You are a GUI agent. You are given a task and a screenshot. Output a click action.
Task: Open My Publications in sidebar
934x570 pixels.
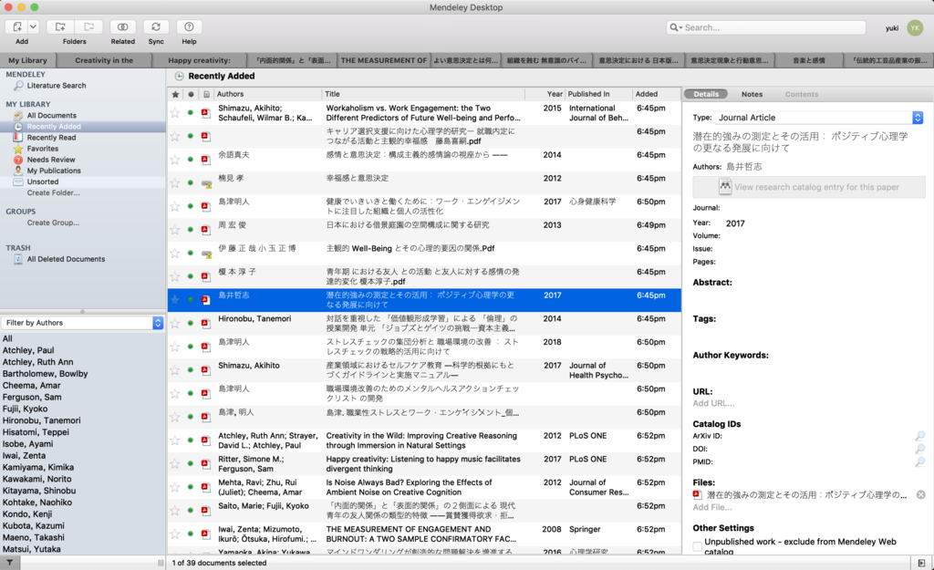click(x=54, y=171)
